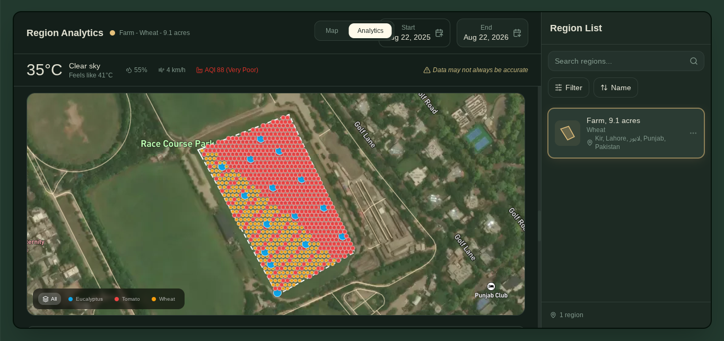724x341 pixels.
Task: Click the pin icon beside 1 region
Action: tap(553, 315)
